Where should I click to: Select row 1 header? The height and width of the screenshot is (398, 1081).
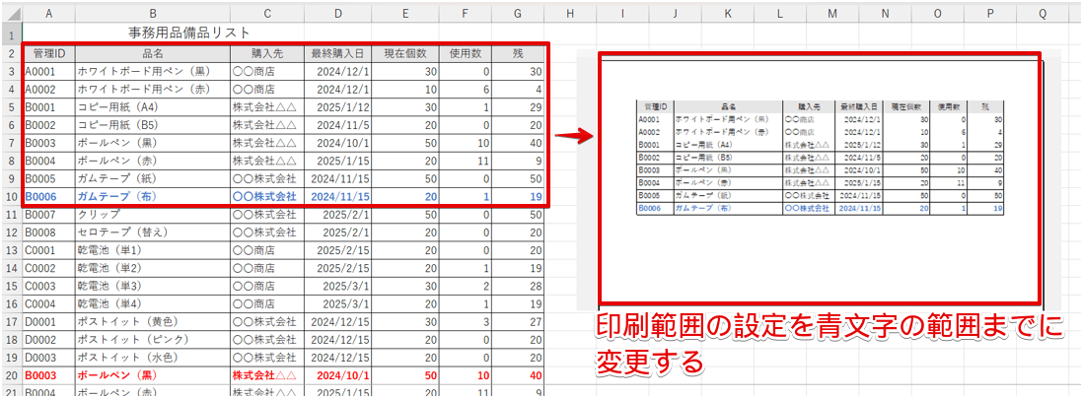click(x=11, y=33)
